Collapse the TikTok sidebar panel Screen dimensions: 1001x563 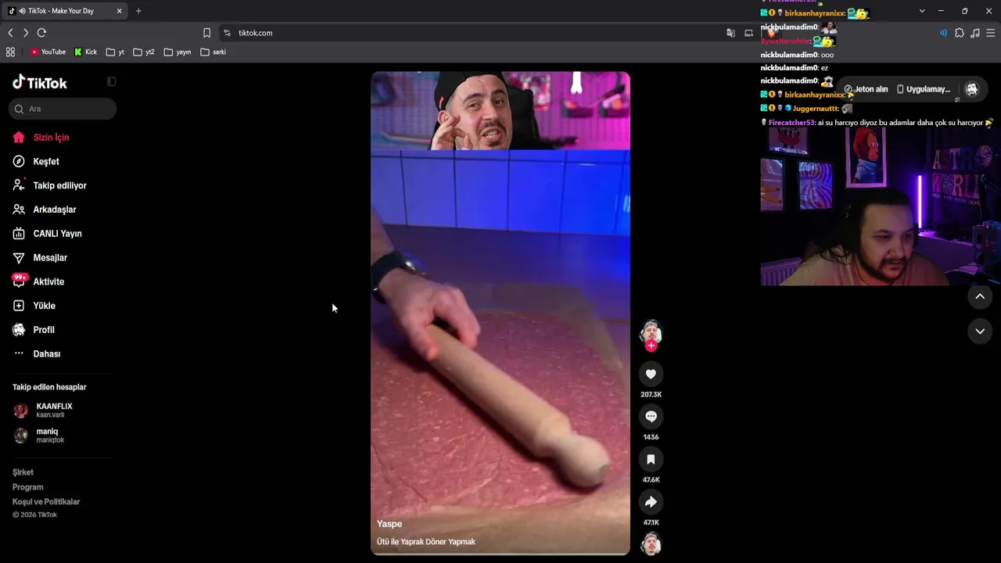pos(111,81)
